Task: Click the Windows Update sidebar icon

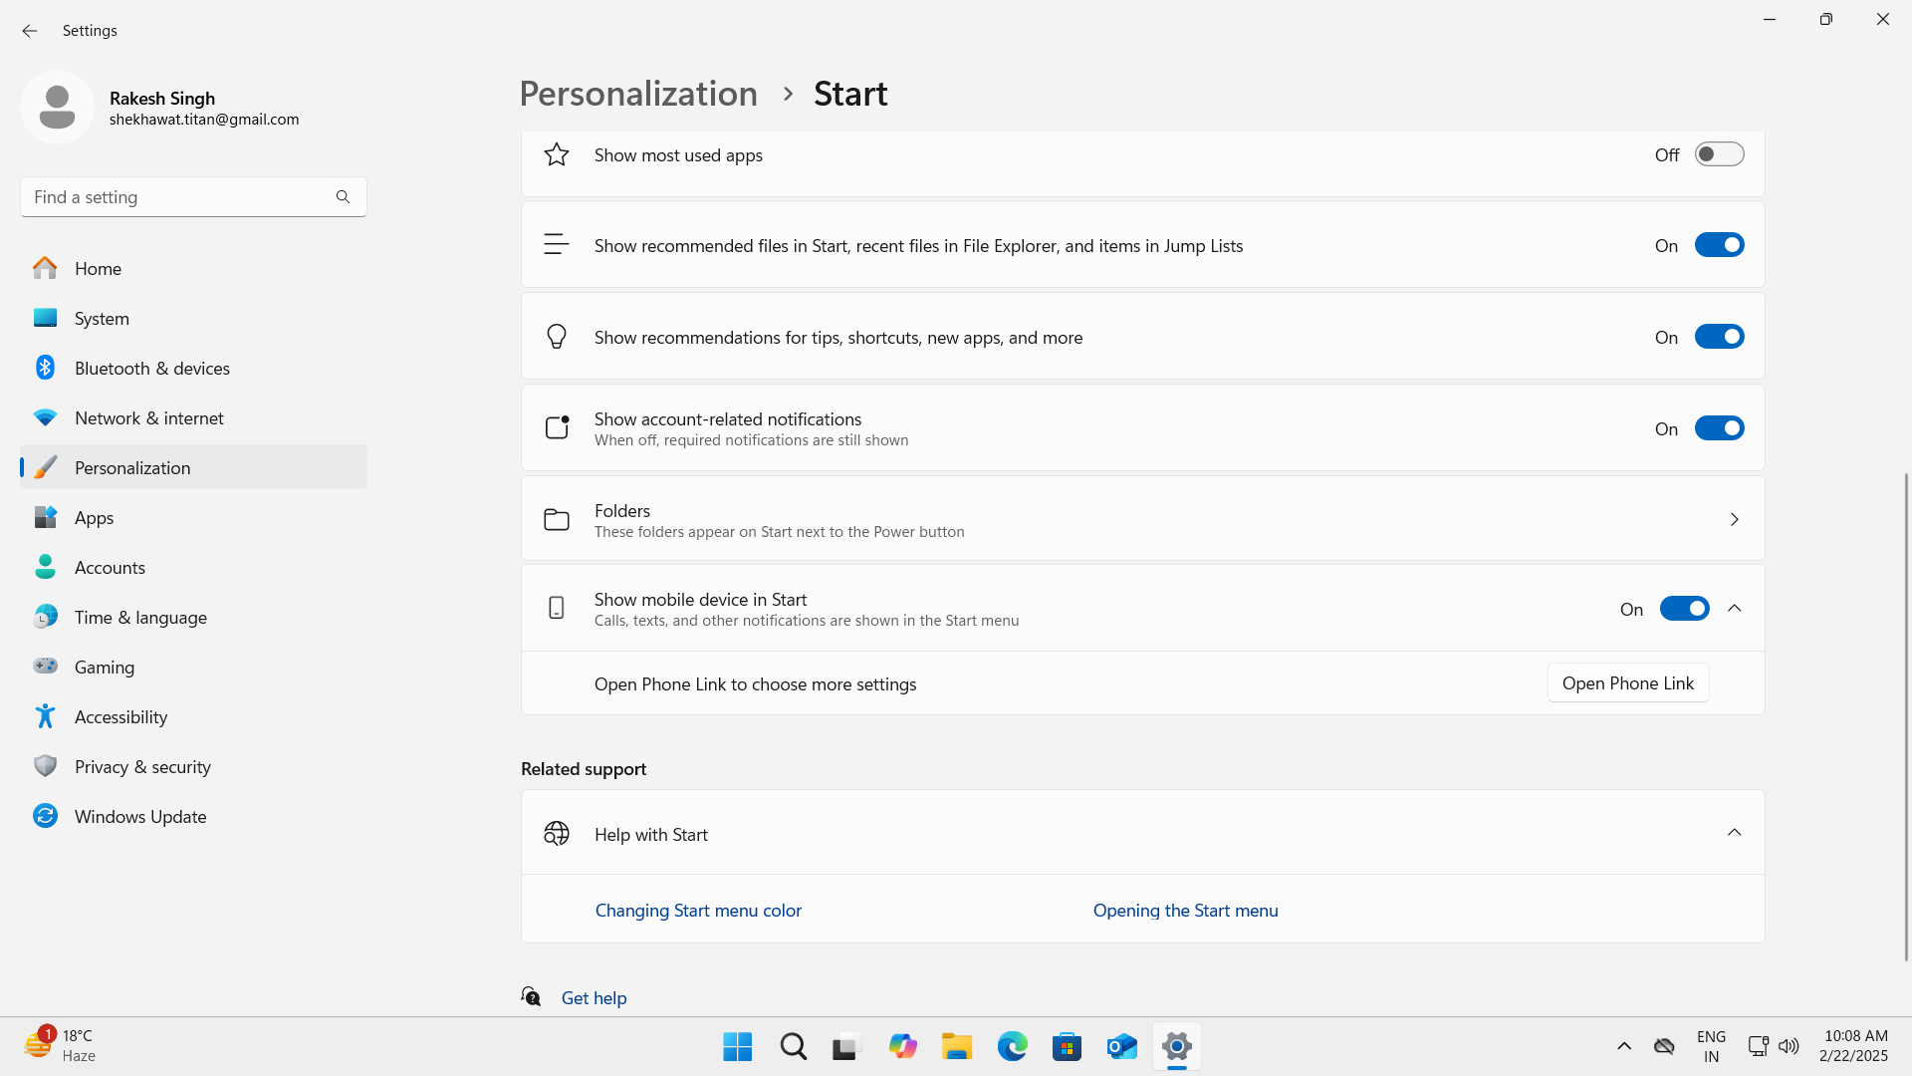Action: click(45, 816)
